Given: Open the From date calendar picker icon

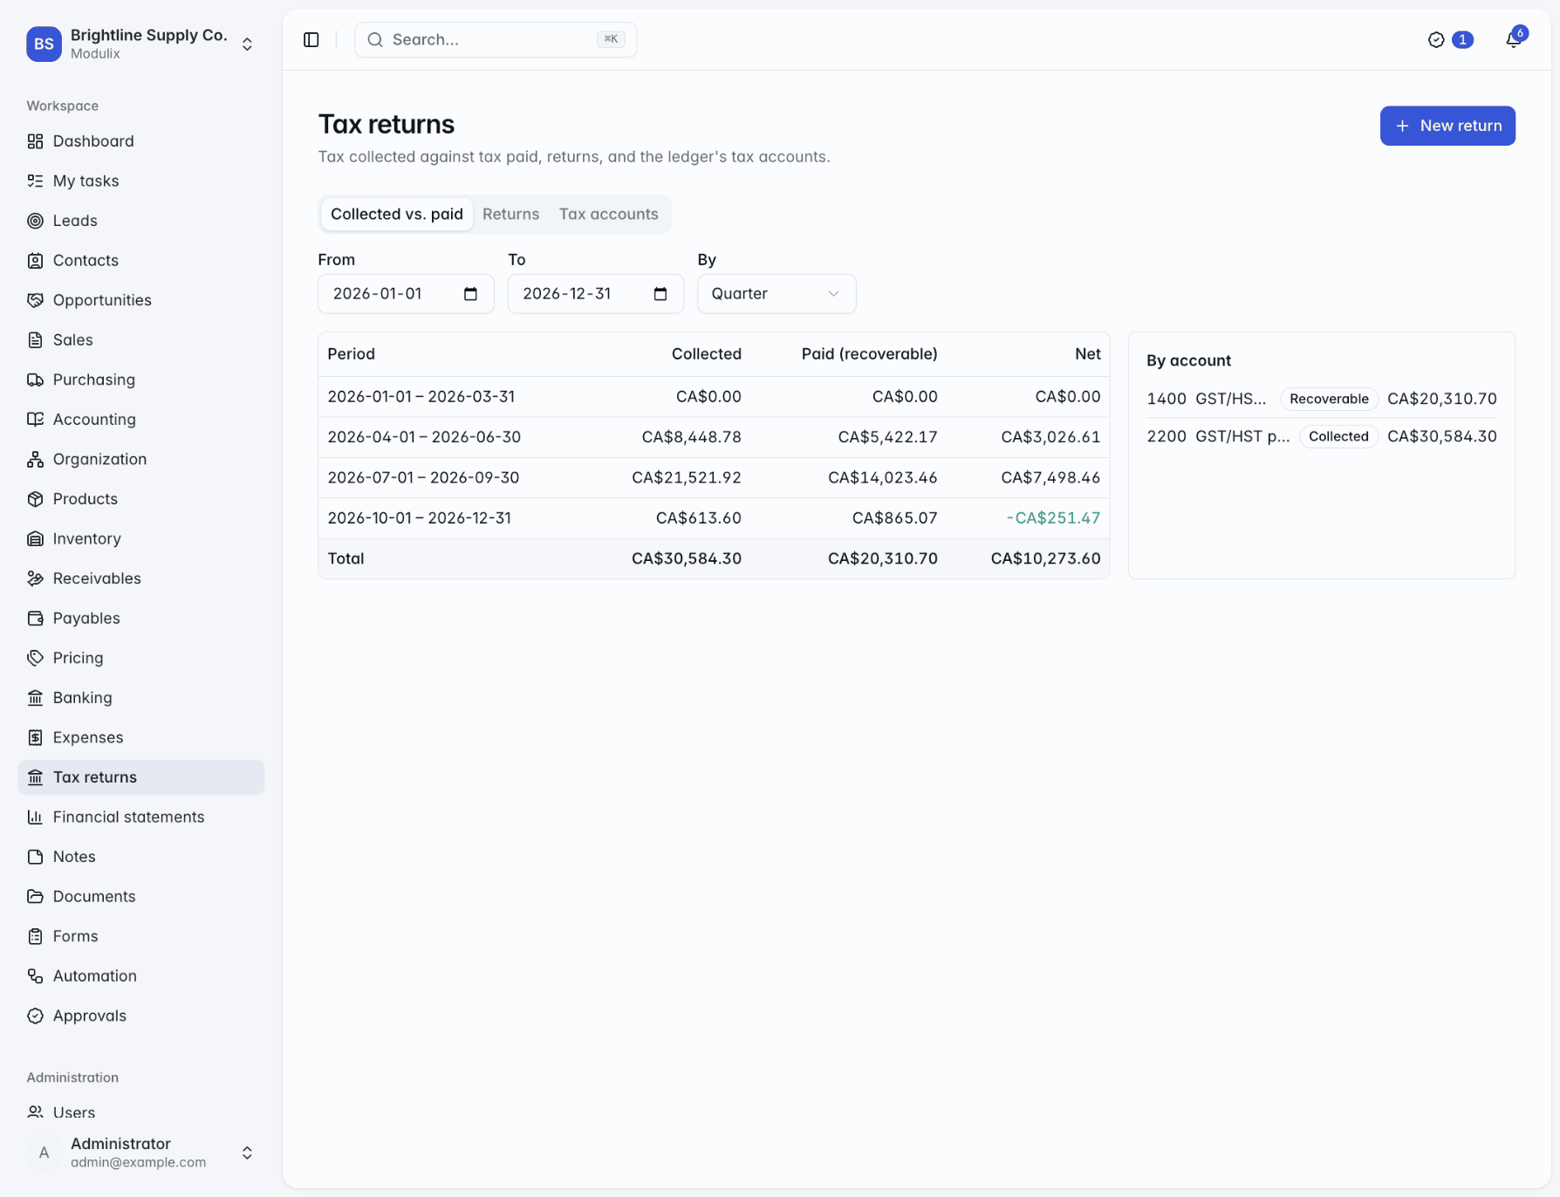Looking at the screenshot, I should pos(471,294).
